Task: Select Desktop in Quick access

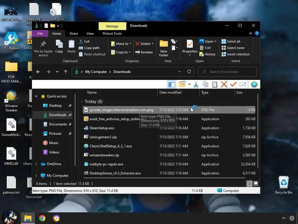Action: click(x=55, y=106)
